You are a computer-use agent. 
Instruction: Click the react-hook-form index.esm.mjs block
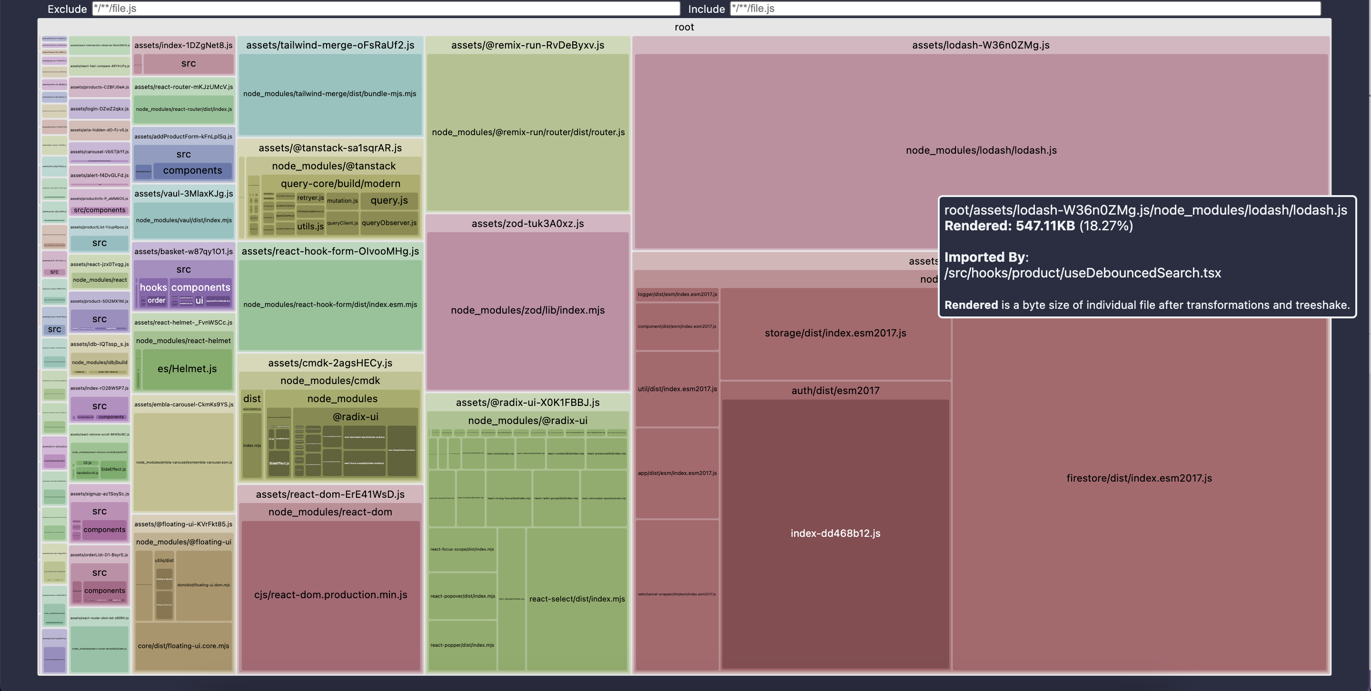(330, 305)
